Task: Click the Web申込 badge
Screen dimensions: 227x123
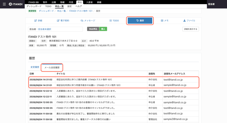Action: [x=93, y=29]
